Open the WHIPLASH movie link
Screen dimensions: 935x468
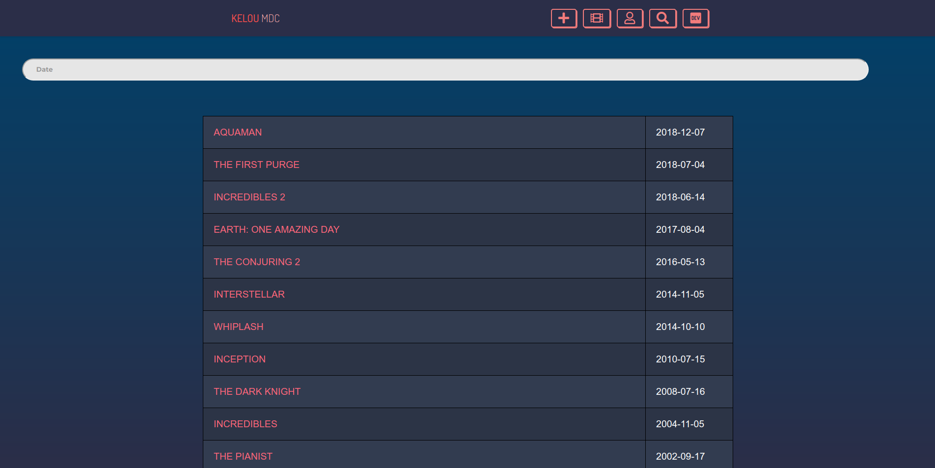tap(239, 327)
